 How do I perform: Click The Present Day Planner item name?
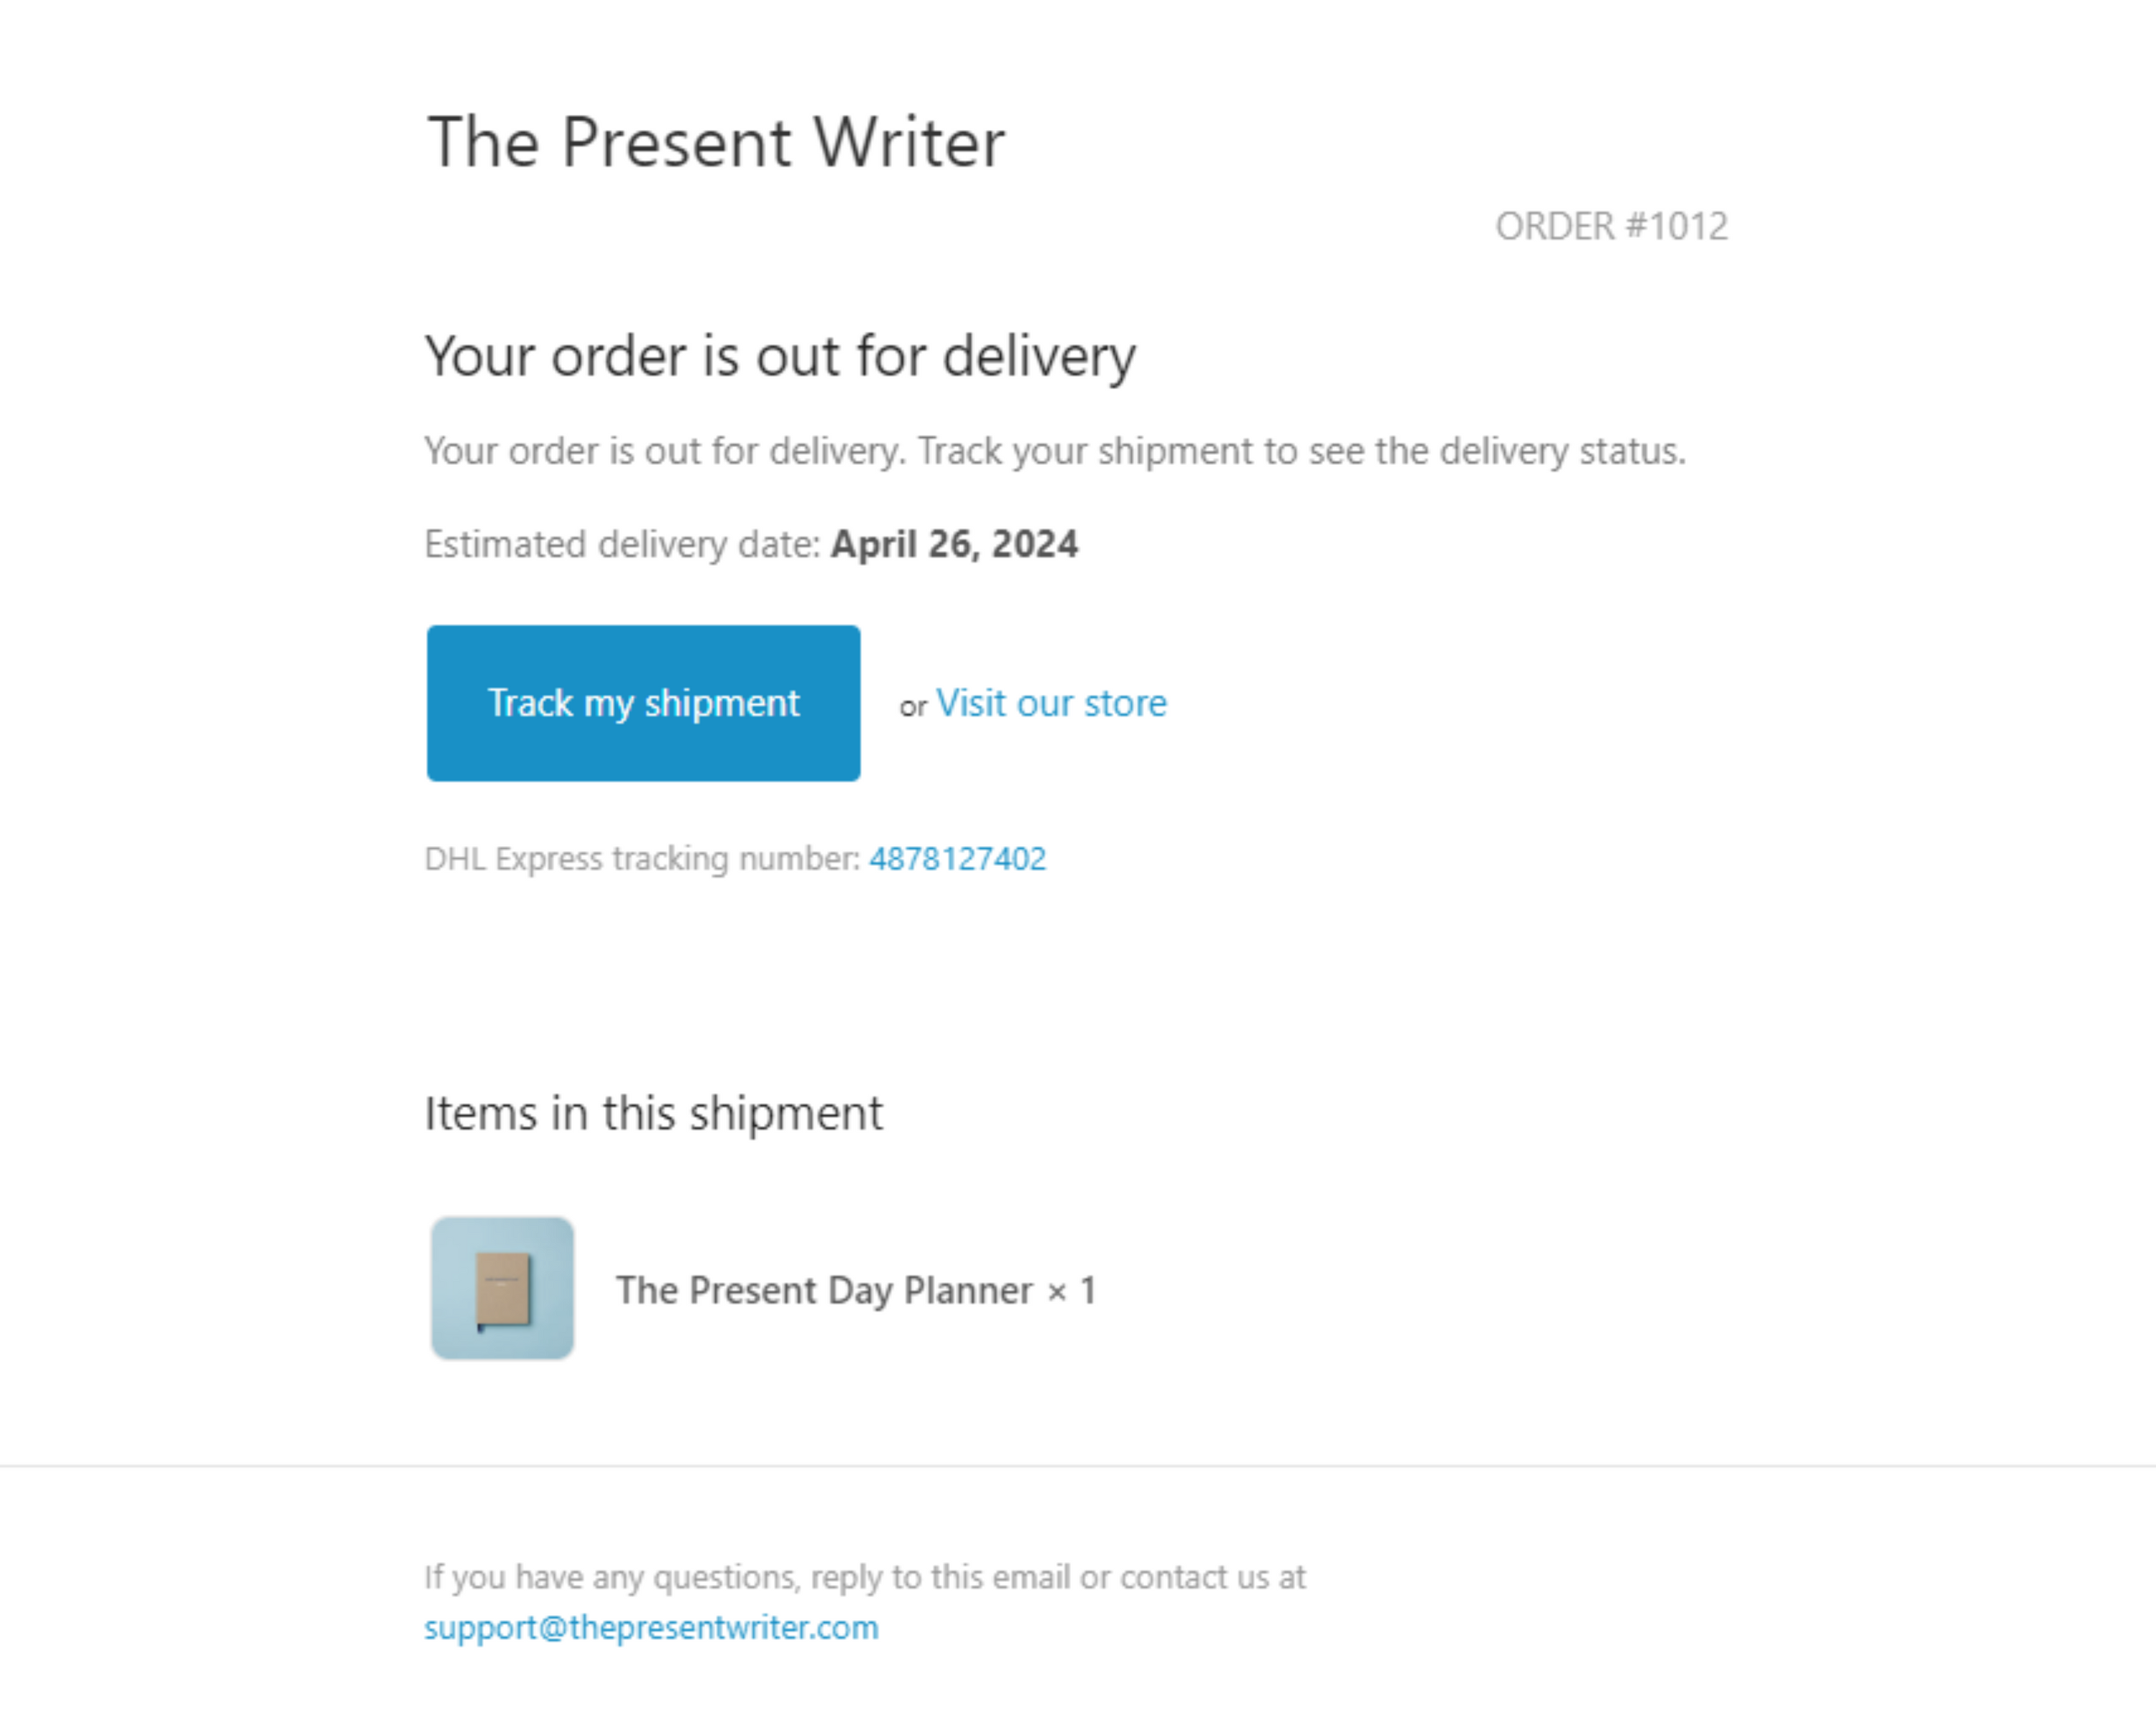pos(824,1290)
